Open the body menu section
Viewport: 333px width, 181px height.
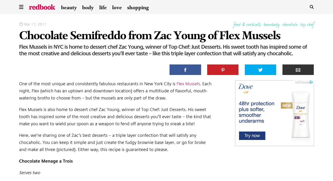(88, 8)
